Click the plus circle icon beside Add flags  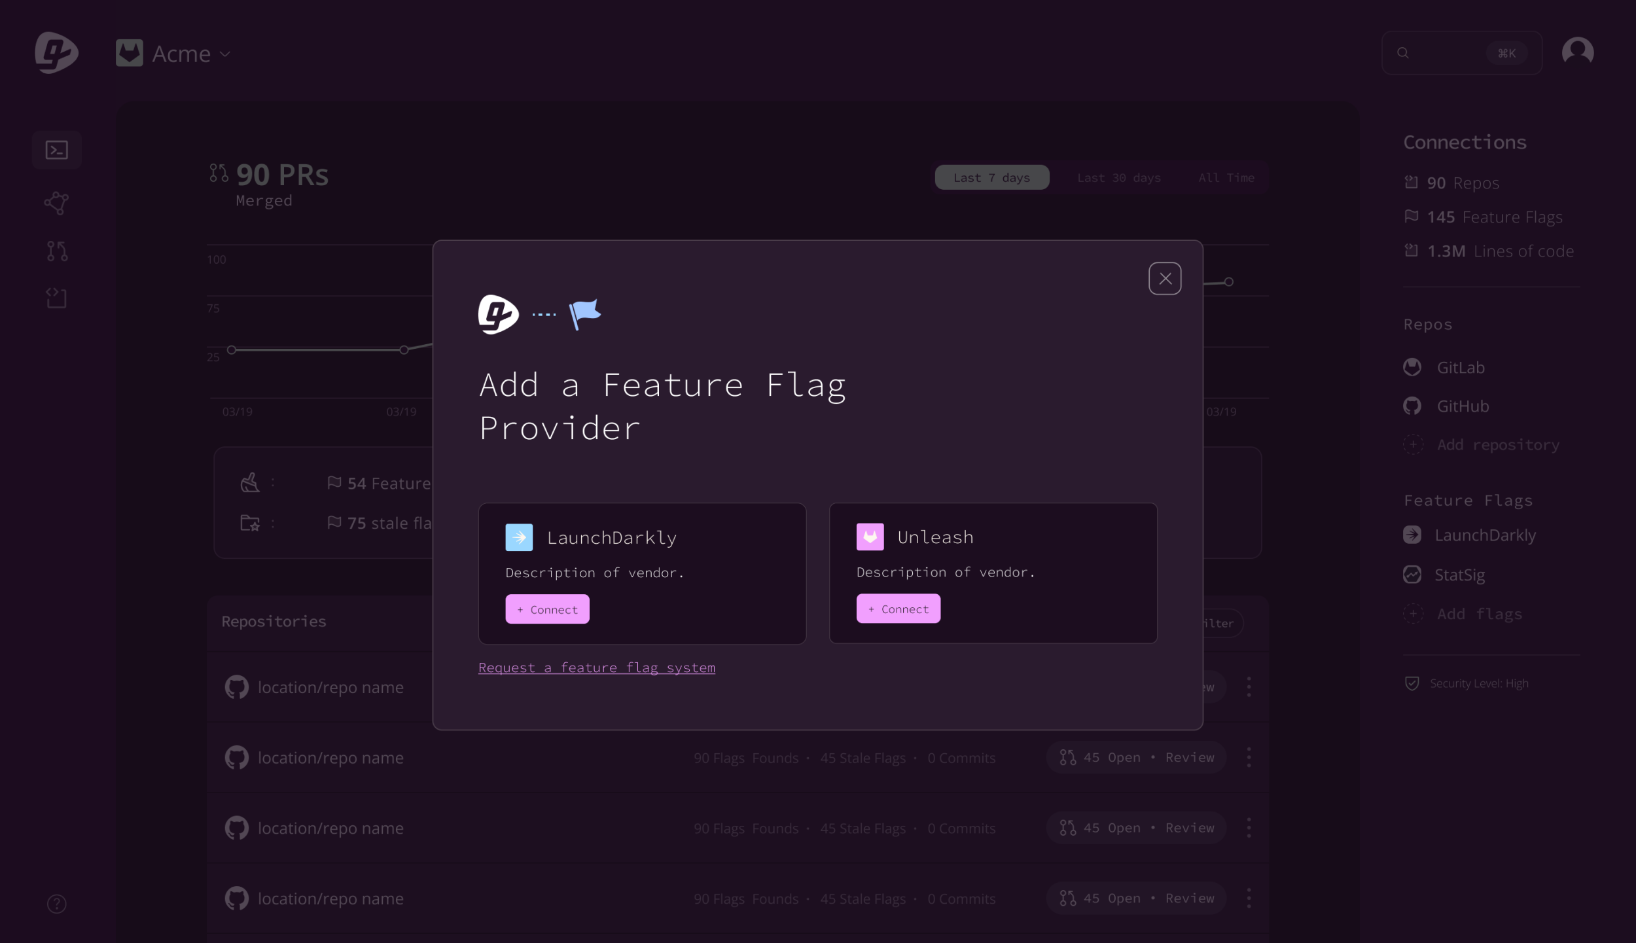pos(1413,614)
